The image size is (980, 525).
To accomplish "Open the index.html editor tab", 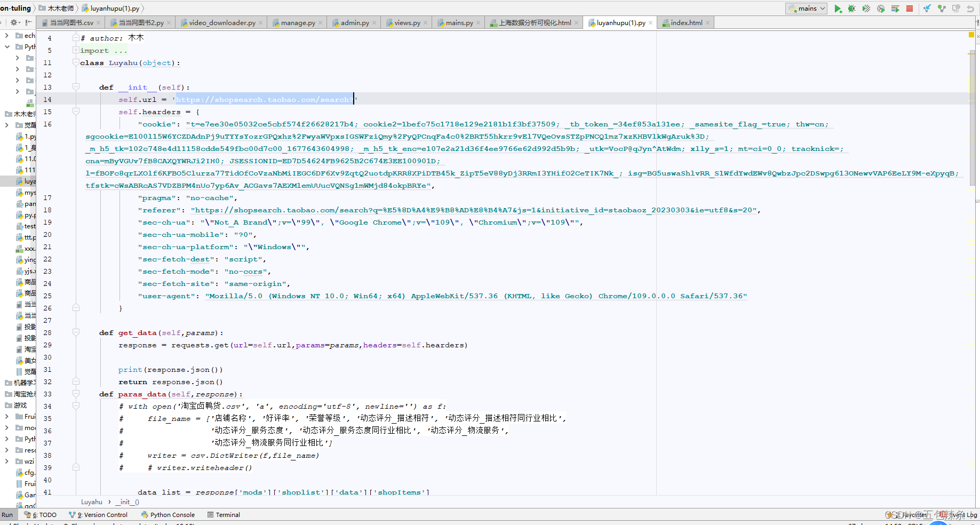I will point(686,23).
